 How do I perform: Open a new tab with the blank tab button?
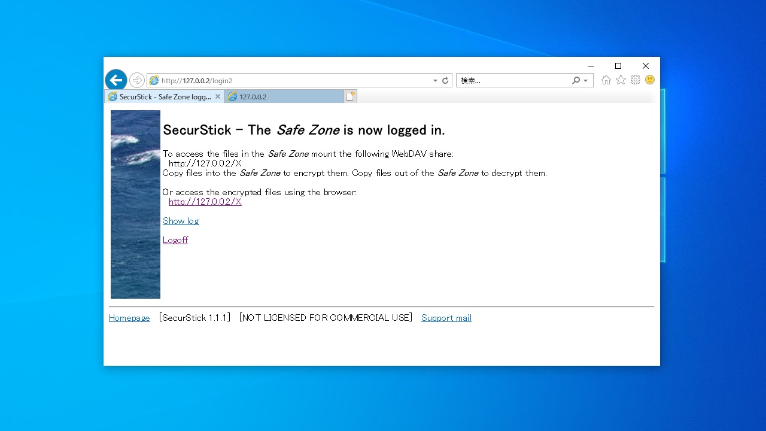coord(351,96)
